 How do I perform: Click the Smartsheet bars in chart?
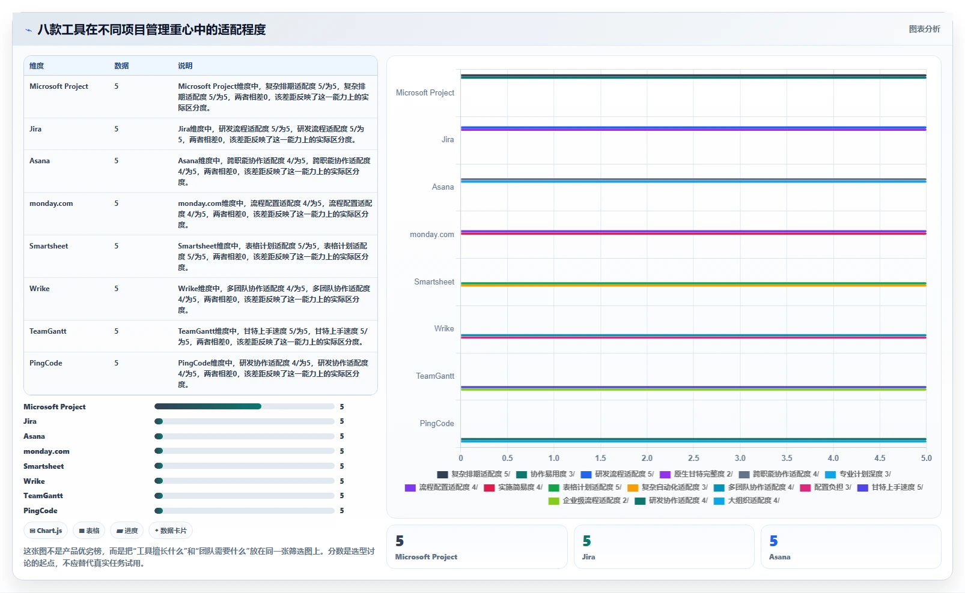pos(693,284)
